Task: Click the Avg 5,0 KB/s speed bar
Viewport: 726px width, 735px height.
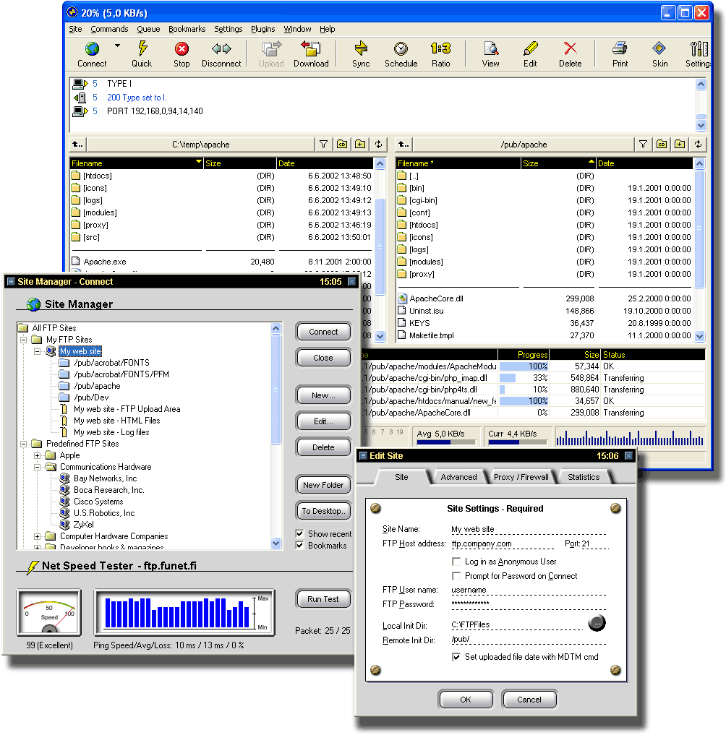Action: 445,442
